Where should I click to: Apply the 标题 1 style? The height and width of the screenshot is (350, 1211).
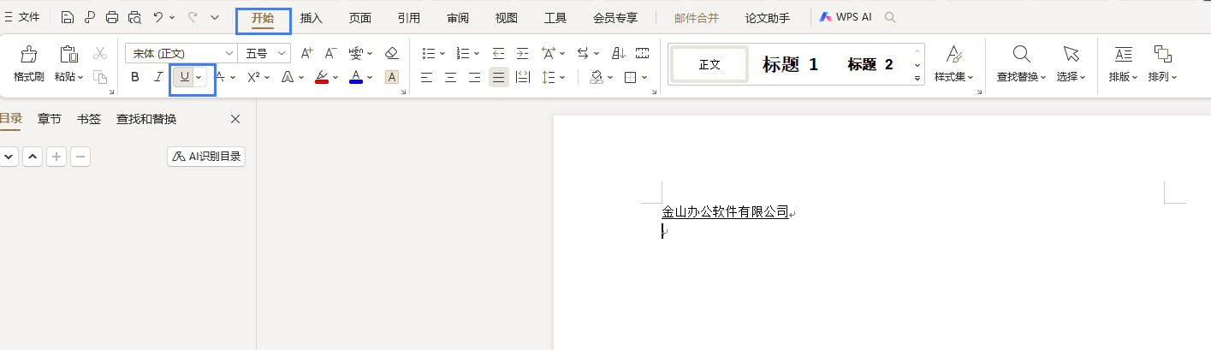tap(790, 64)
